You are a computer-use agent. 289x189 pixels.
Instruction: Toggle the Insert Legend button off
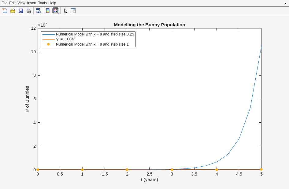point(55,11)
